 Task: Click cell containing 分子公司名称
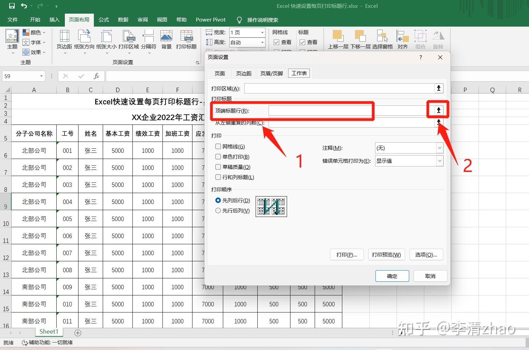[34, 133]
